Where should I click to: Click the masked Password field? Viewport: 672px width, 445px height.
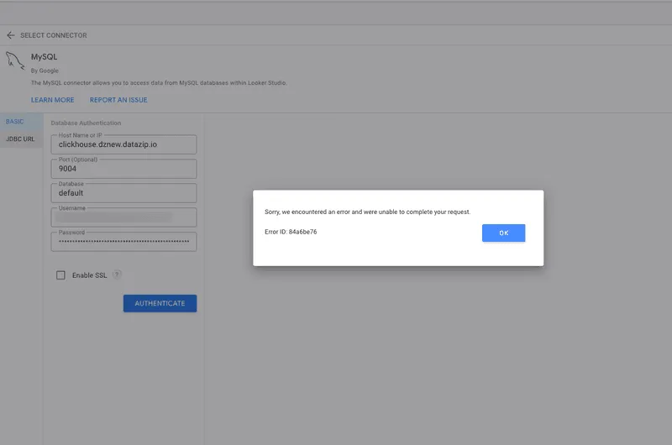click(123, 242)
